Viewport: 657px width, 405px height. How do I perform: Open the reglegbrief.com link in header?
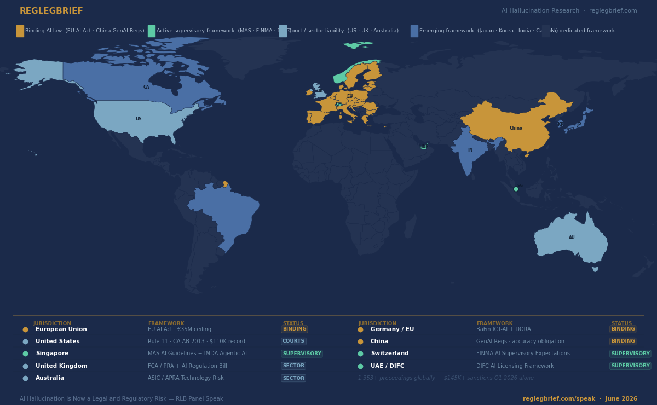(613, 11)
